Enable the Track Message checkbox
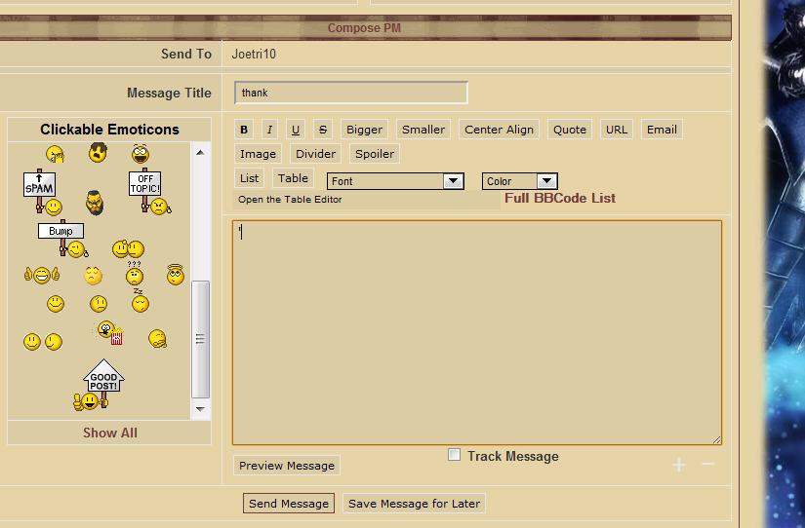Image resolution: width=805 pixels, height=528 pixels. 454,455
